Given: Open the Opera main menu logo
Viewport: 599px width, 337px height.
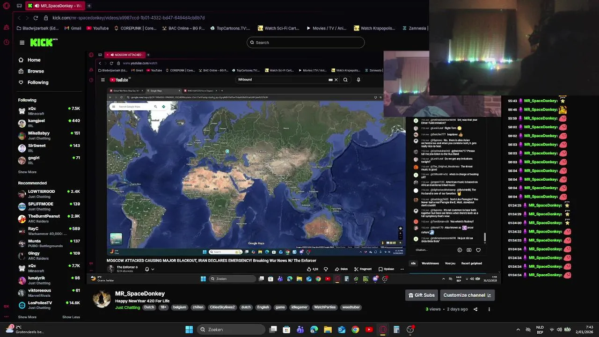Looking at the screenshot, I should [6, 6].
